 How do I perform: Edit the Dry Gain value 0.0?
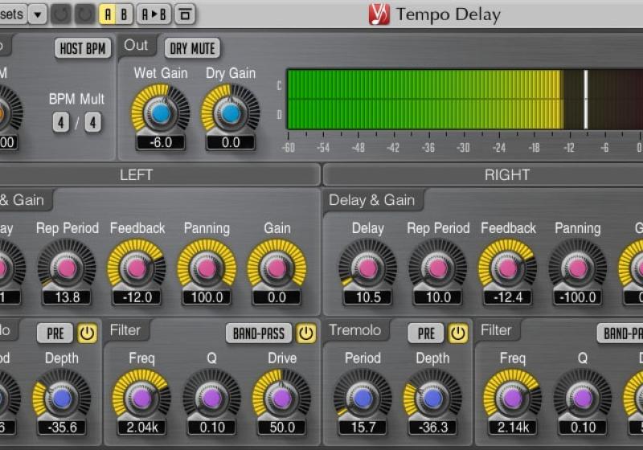click(x=231, y=142)
